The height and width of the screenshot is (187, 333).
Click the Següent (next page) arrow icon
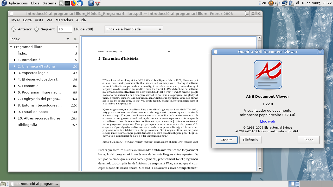point(37,29)
